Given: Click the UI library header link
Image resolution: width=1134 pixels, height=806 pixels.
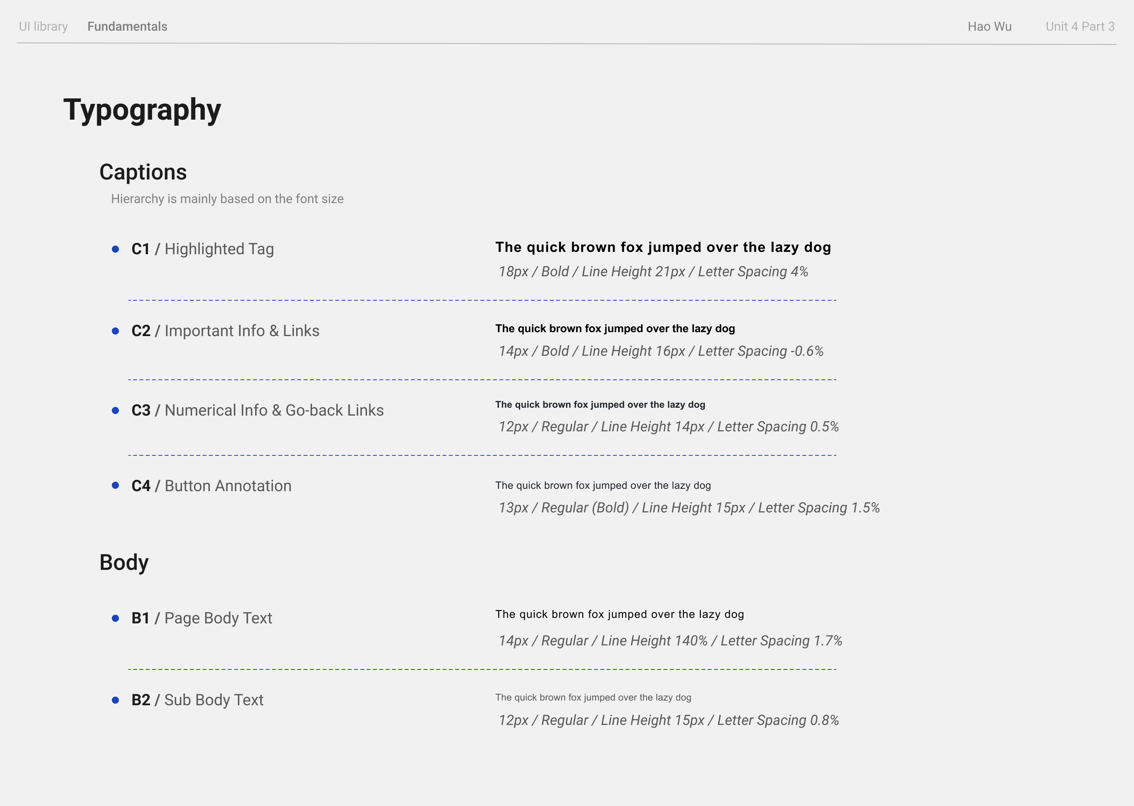Looking at the screenshot, I should coord(43,26).
